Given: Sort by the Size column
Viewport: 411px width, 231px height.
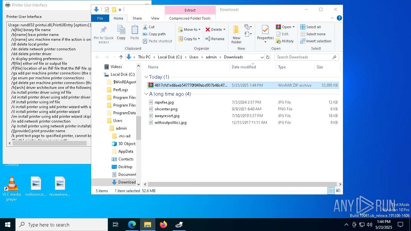Looking at the screenshot, I should pyautogui.click(x=327, y=67).
